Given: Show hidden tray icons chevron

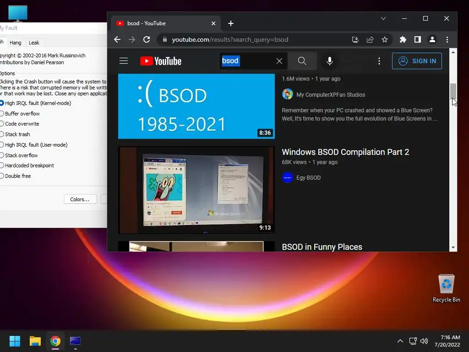Looking at the screenshot, I should click(x=400, y=341).
